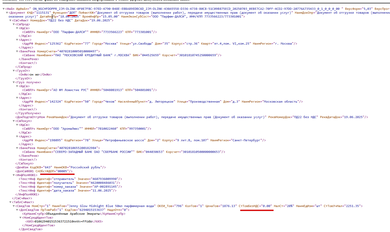Screen dimensions: 390x232
Task: Click НаимОрг="АО ФМ Ложистик РУС" value
Action: [62, 90]
